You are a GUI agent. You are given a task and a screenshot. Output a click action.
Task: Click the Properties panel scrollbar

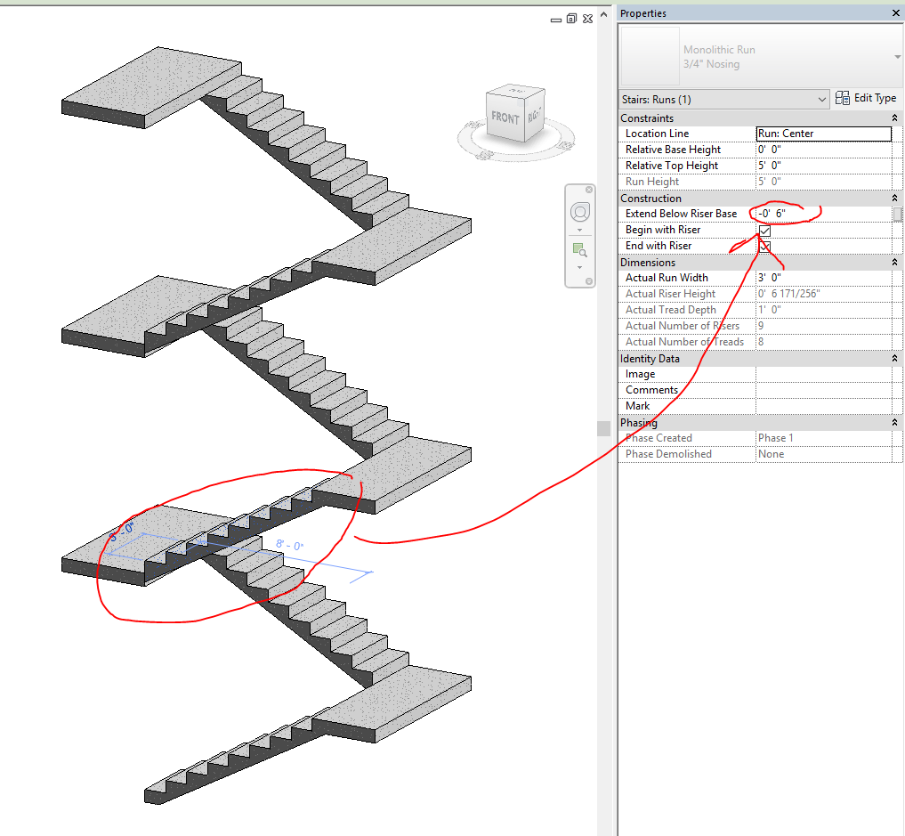[x=900, y=214]
